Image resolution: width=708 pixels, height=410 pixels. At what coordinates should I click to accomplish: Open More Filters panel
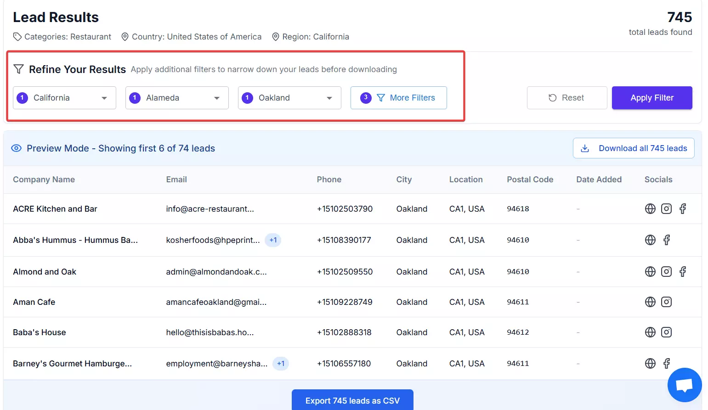pyautogui.click(x=399, y=98)
